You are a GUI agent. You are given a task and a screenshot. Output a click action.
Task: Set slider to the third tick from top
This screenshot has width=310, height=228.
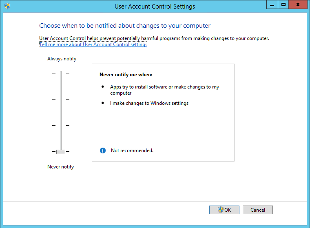coord(61,125)
